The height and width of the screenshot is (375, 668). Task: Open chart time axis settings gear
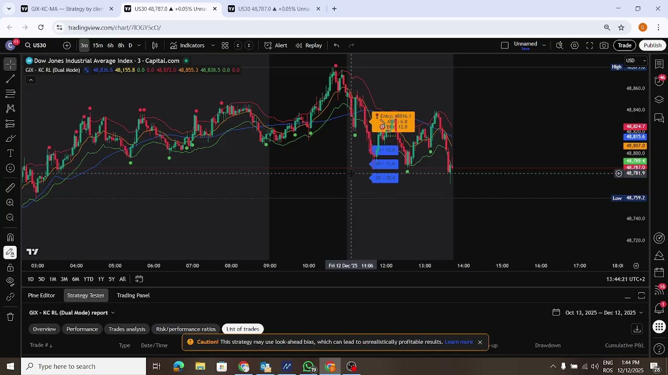(636, 266)
